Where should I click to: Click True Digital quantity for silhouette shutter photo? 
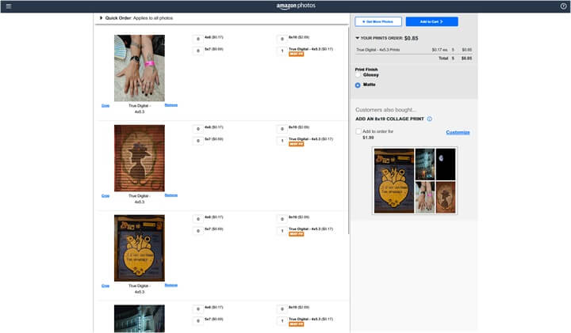282,141
